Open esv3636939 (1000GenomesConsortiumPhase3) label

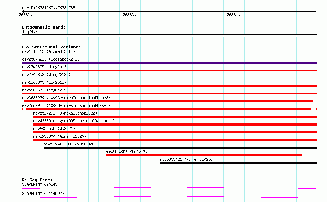pyautogui.click(x=66, y=98)
